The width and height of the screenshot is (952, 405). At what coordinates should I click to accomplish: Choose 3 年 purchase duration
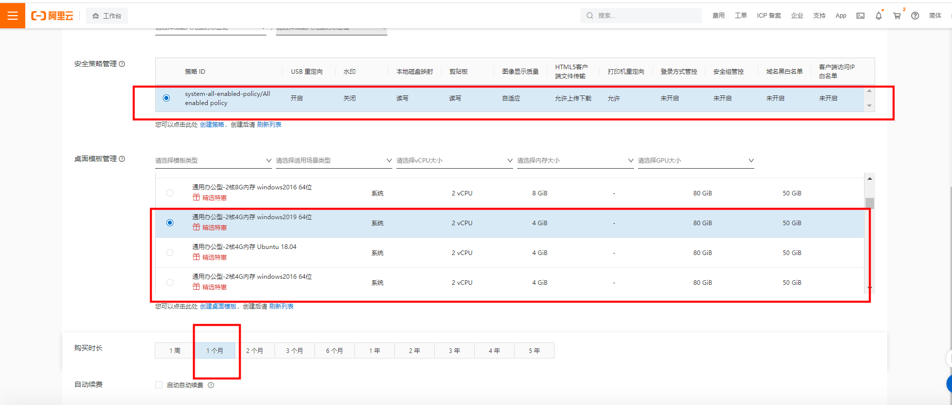coord(455,350)
